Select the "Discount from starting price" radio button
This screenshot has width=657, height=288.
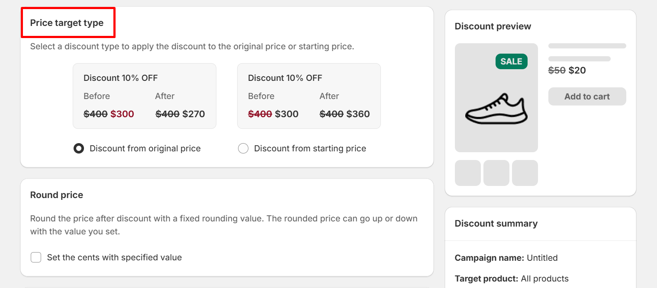243,149
